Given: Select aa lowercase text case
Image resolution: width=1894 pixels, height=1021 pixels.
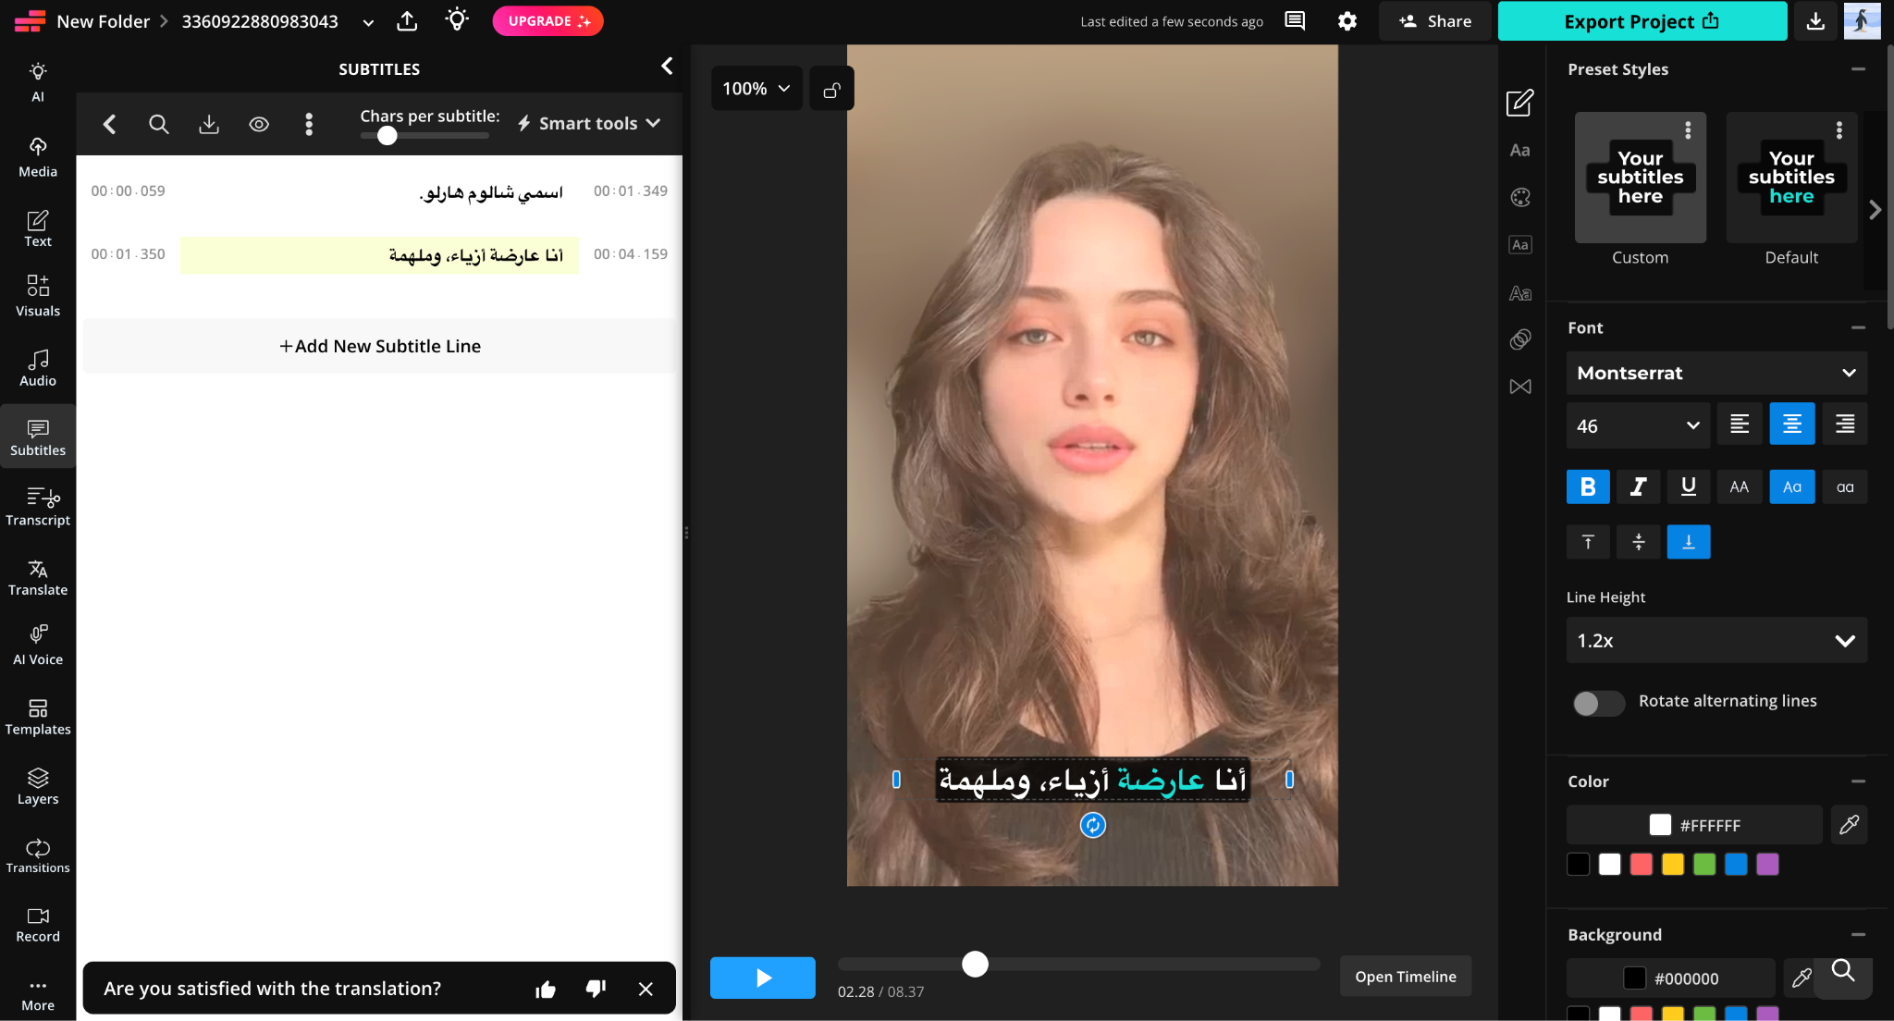Looking at the screenshot, I should [1845, 486].
